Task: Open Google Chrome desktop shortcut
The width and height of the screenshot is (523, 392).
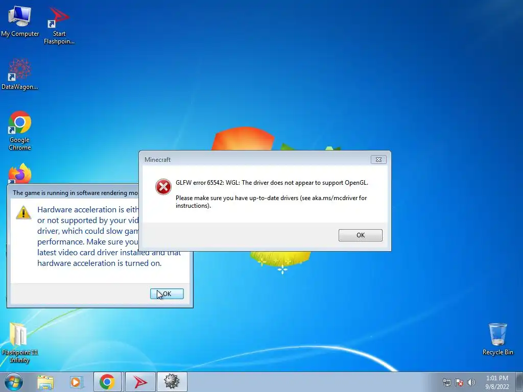Action: (x=20, y=131)
